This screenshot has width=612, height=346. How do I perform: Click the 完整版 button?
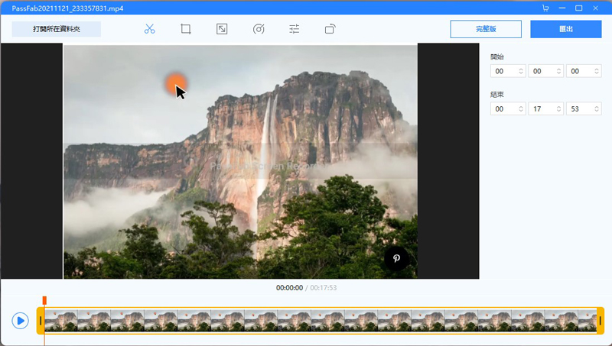[x=486, y=29]
